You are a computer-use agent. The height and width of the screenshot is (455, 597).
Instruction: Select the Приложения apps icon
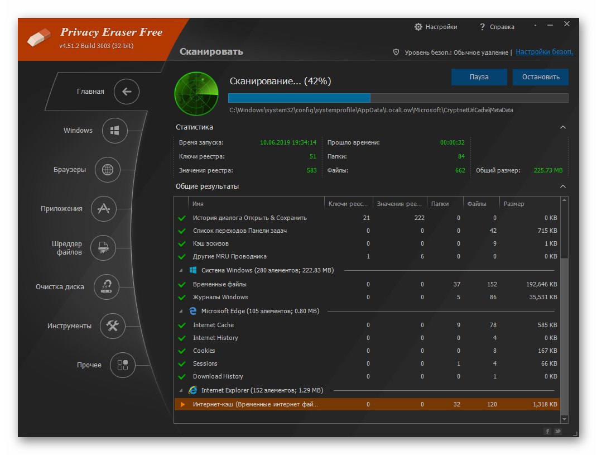(x=104, y=209)
